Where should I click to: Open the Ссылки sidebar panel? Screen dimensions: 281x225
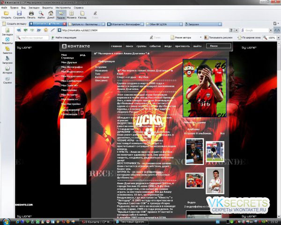(x=7, y=80)
